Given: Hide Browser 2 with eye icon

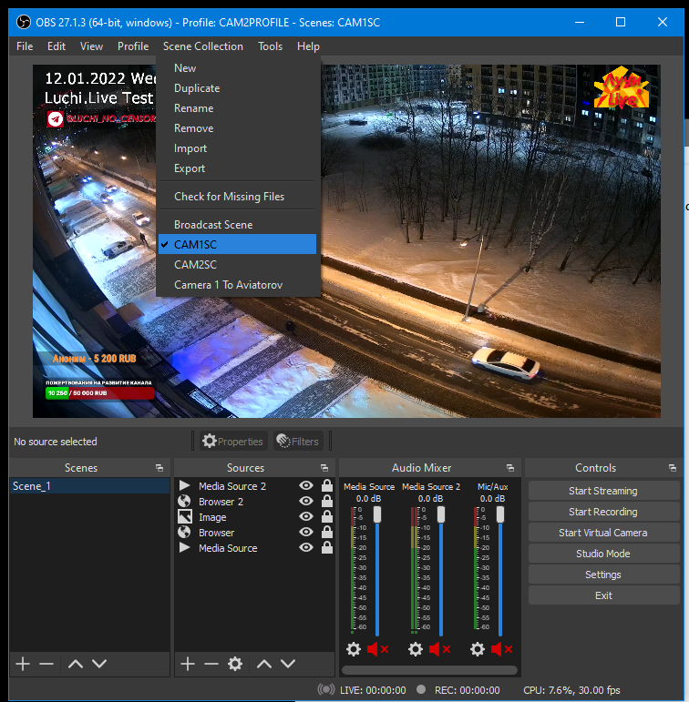Looking at the screenshot, I should 306,501.
